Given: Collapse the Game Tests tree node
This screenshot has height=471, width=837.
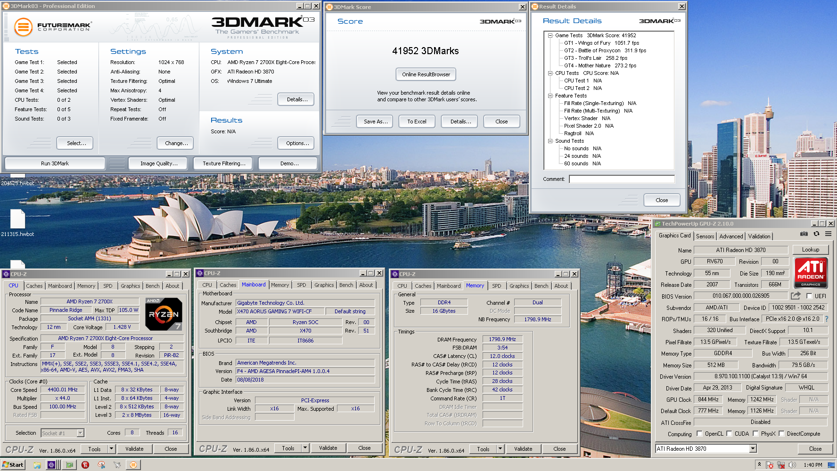Looking at the screenshot, I should click(550, 35).
